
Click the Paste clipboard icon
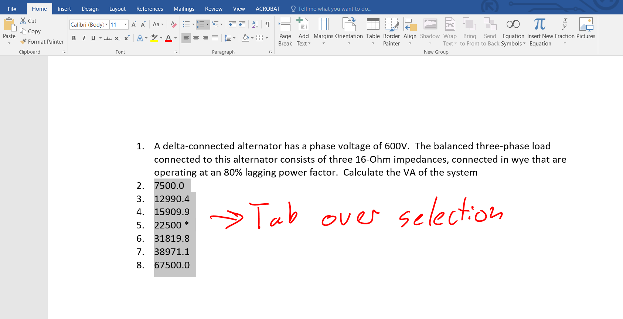pos(9,25)
